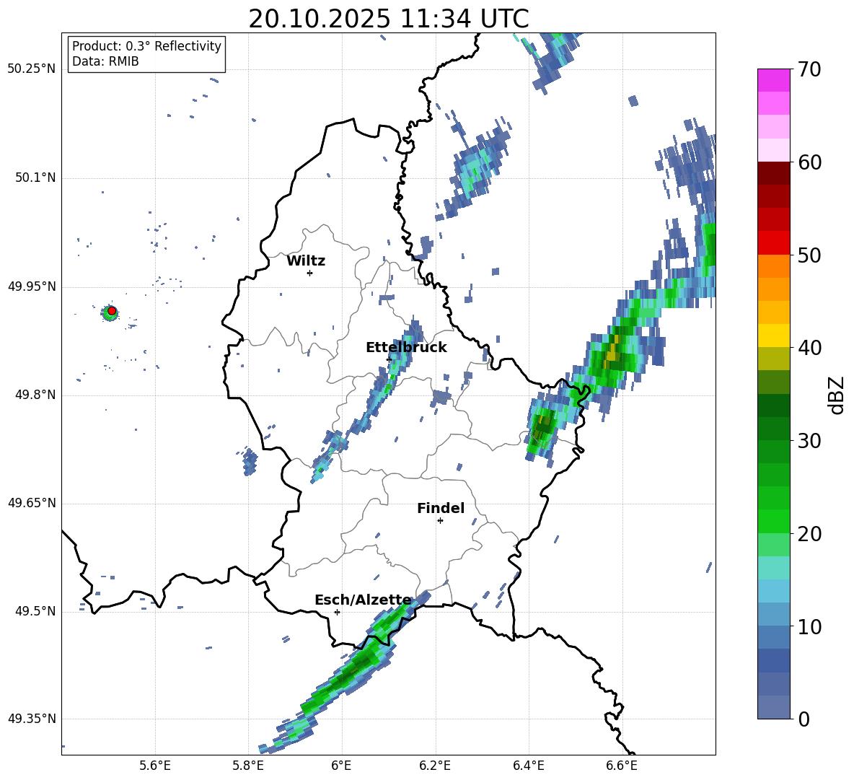Click the 50.25°N latitude label
Viewport: 854px width, 780px height.
pos(32,69)
